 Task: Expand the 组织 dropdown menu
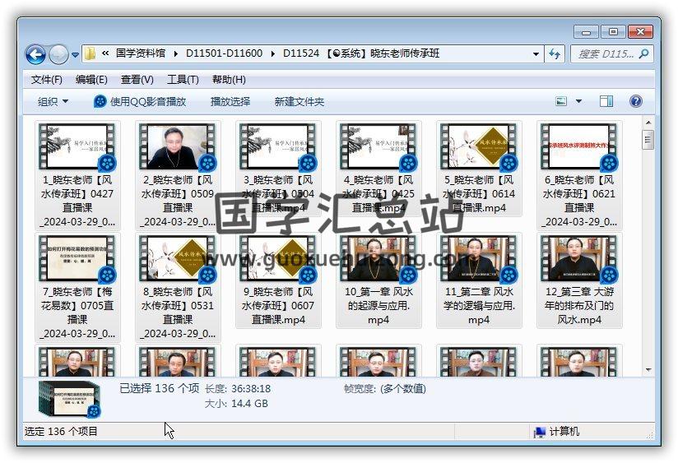tap(53, 101)
